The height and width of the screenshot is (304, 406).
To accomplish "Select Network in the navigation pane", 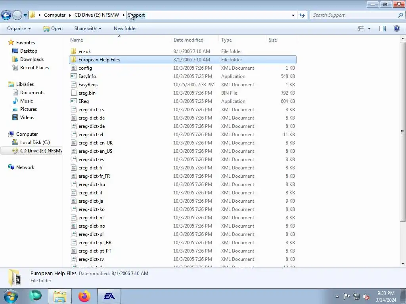I will (x=25, y=167).
